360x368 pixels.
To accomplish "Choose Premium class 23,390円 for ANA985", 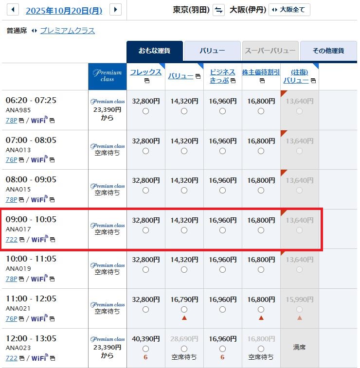I will (x=107, y=110).
